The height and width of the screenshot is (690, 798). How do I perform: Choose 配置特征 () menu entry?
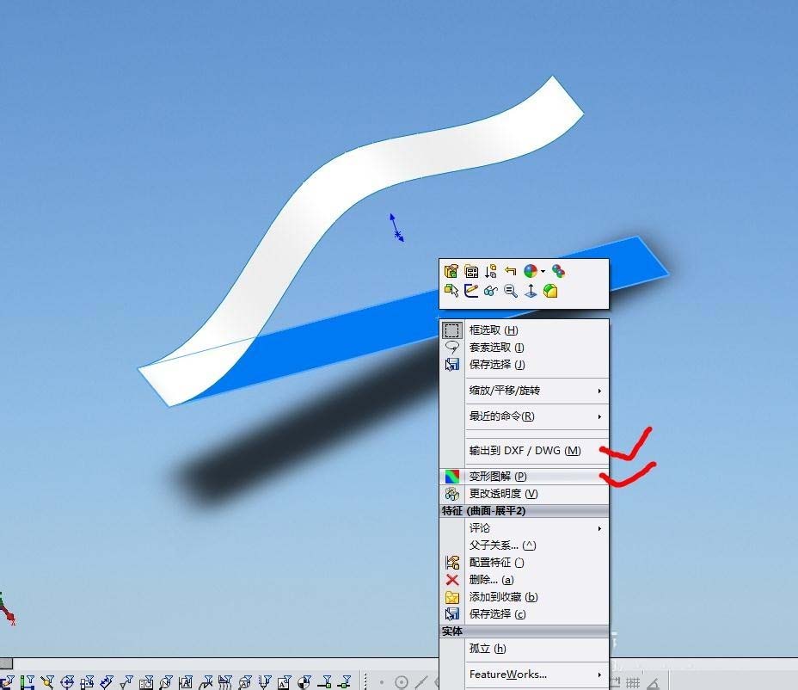[x=525, y=563]
